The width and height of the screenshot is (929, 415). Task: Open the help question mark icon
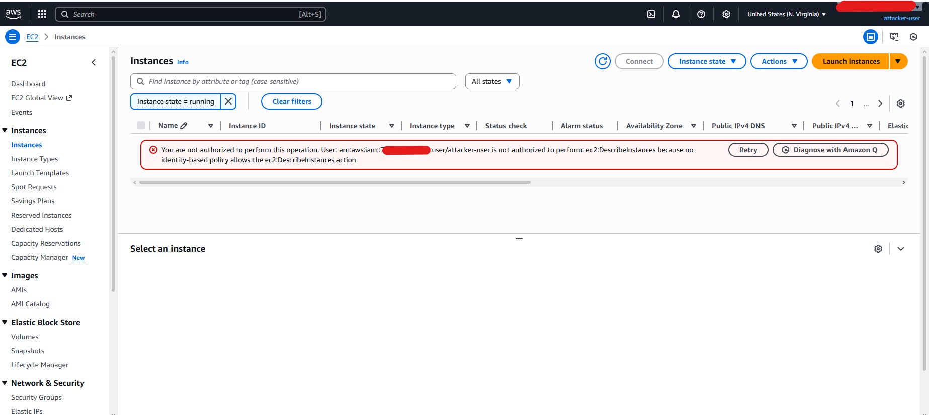pos(701,14)
